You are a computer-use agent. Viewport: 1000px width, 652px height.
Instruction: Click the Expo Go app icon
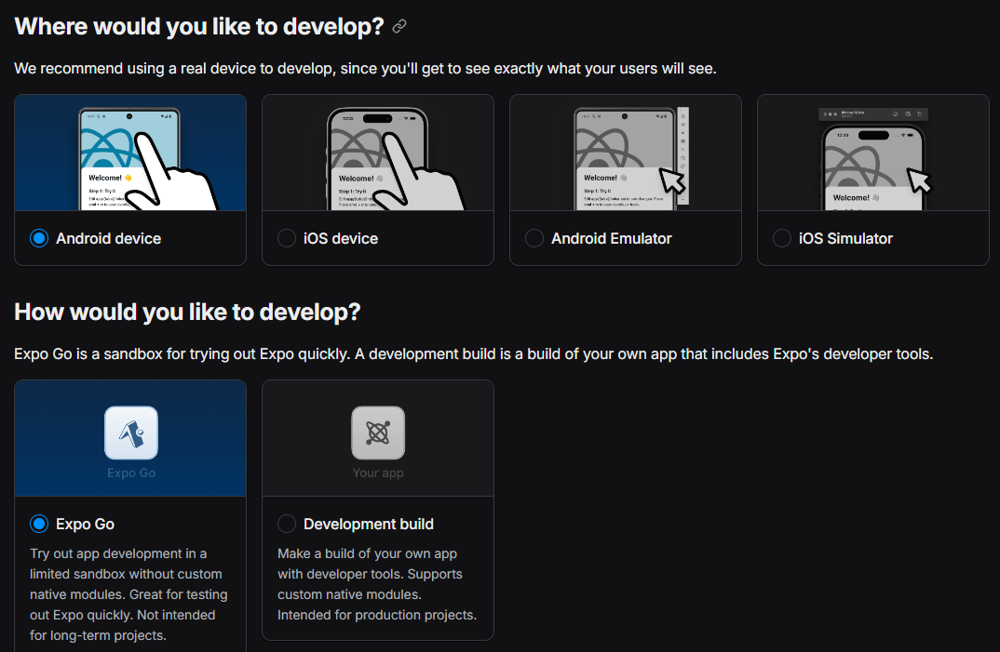tap(130, 432)
